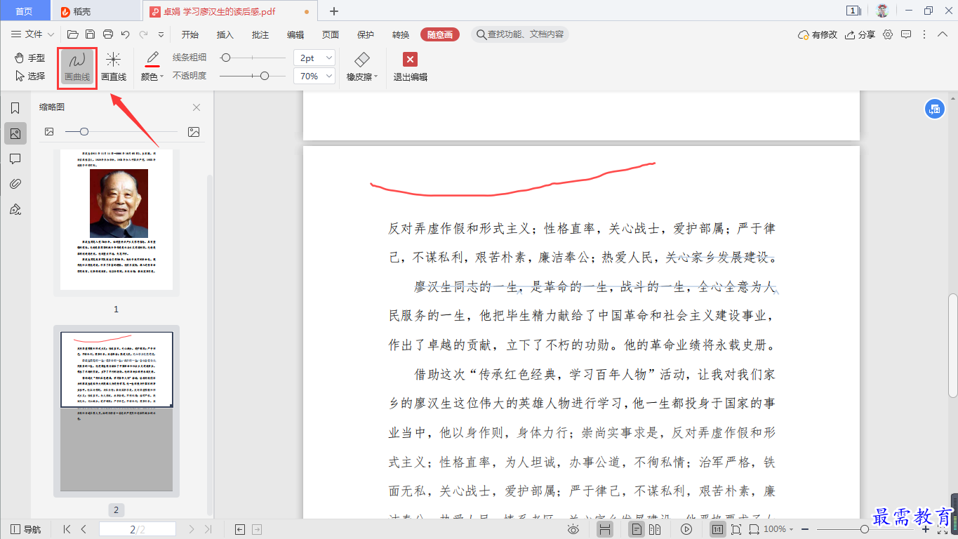Expand the quick access toolbar customize arrow
Viewport: 958px width, 539px height.
coord(161,34)
